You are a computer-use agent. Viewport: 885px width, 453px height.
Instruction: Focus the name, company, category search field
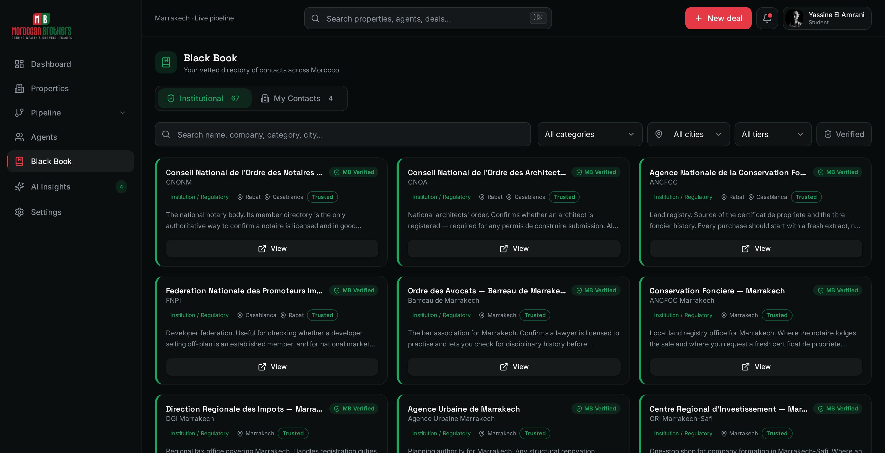[x=343, y=135]
